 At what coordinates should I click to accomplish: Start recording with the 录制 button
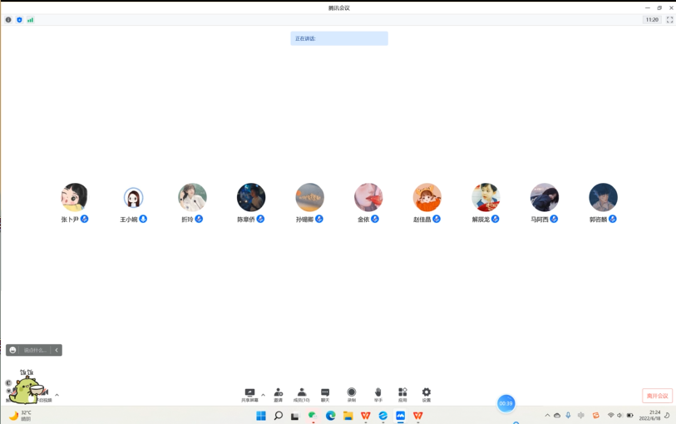point(352,393)
